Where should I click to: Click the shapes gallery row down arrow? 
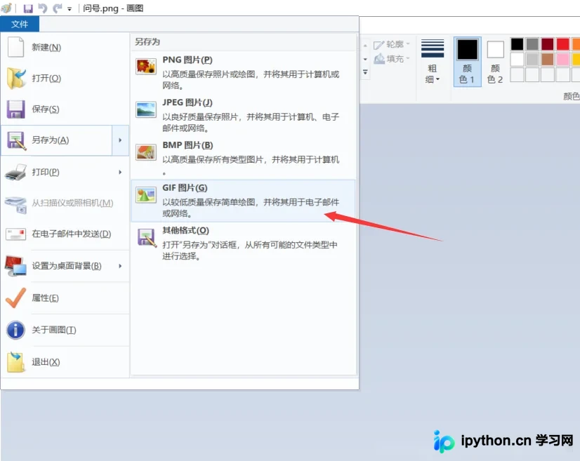coord(365,59)
